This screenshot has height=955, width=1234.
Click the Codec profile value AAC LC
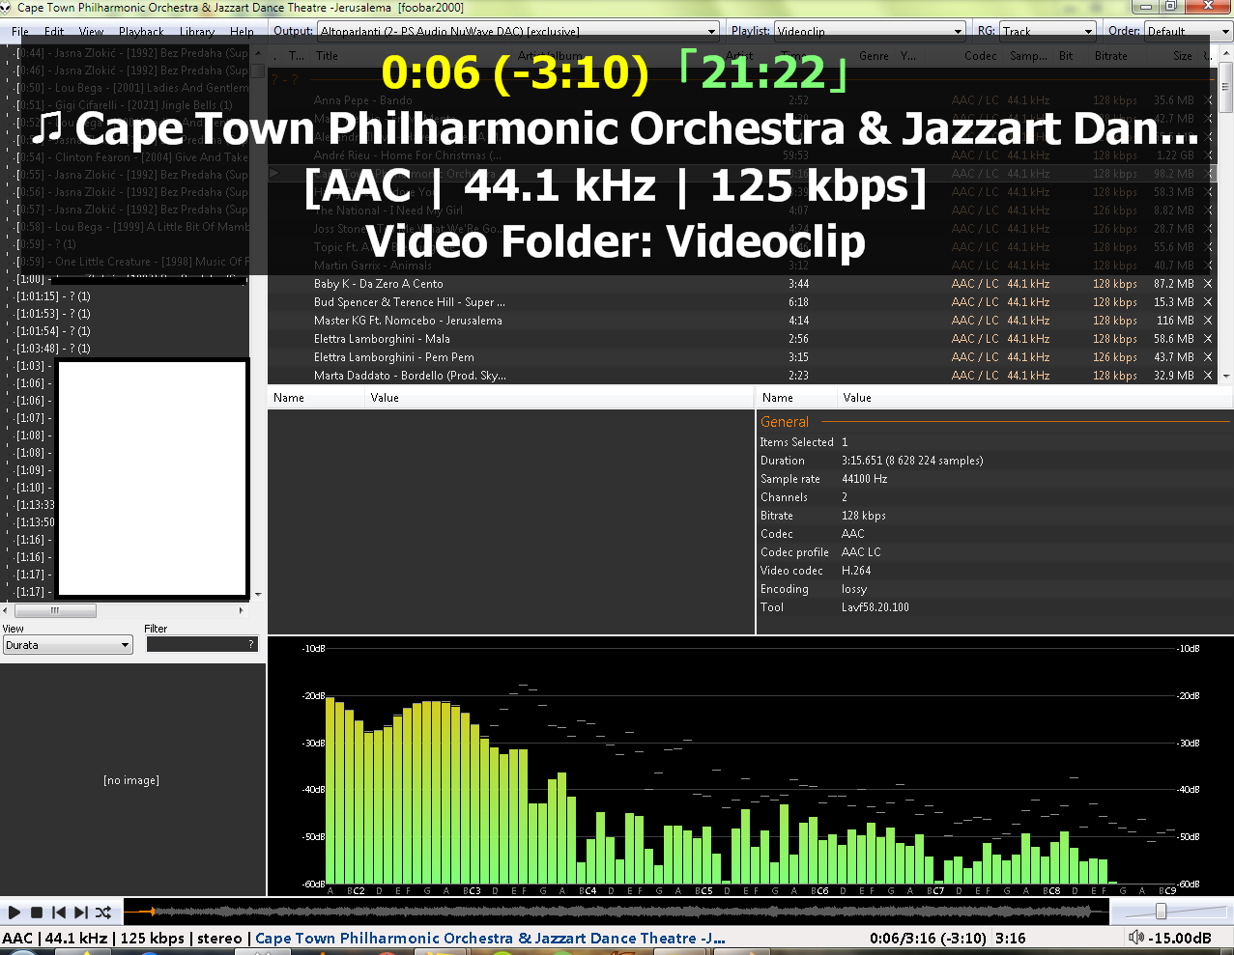point(861,552)
